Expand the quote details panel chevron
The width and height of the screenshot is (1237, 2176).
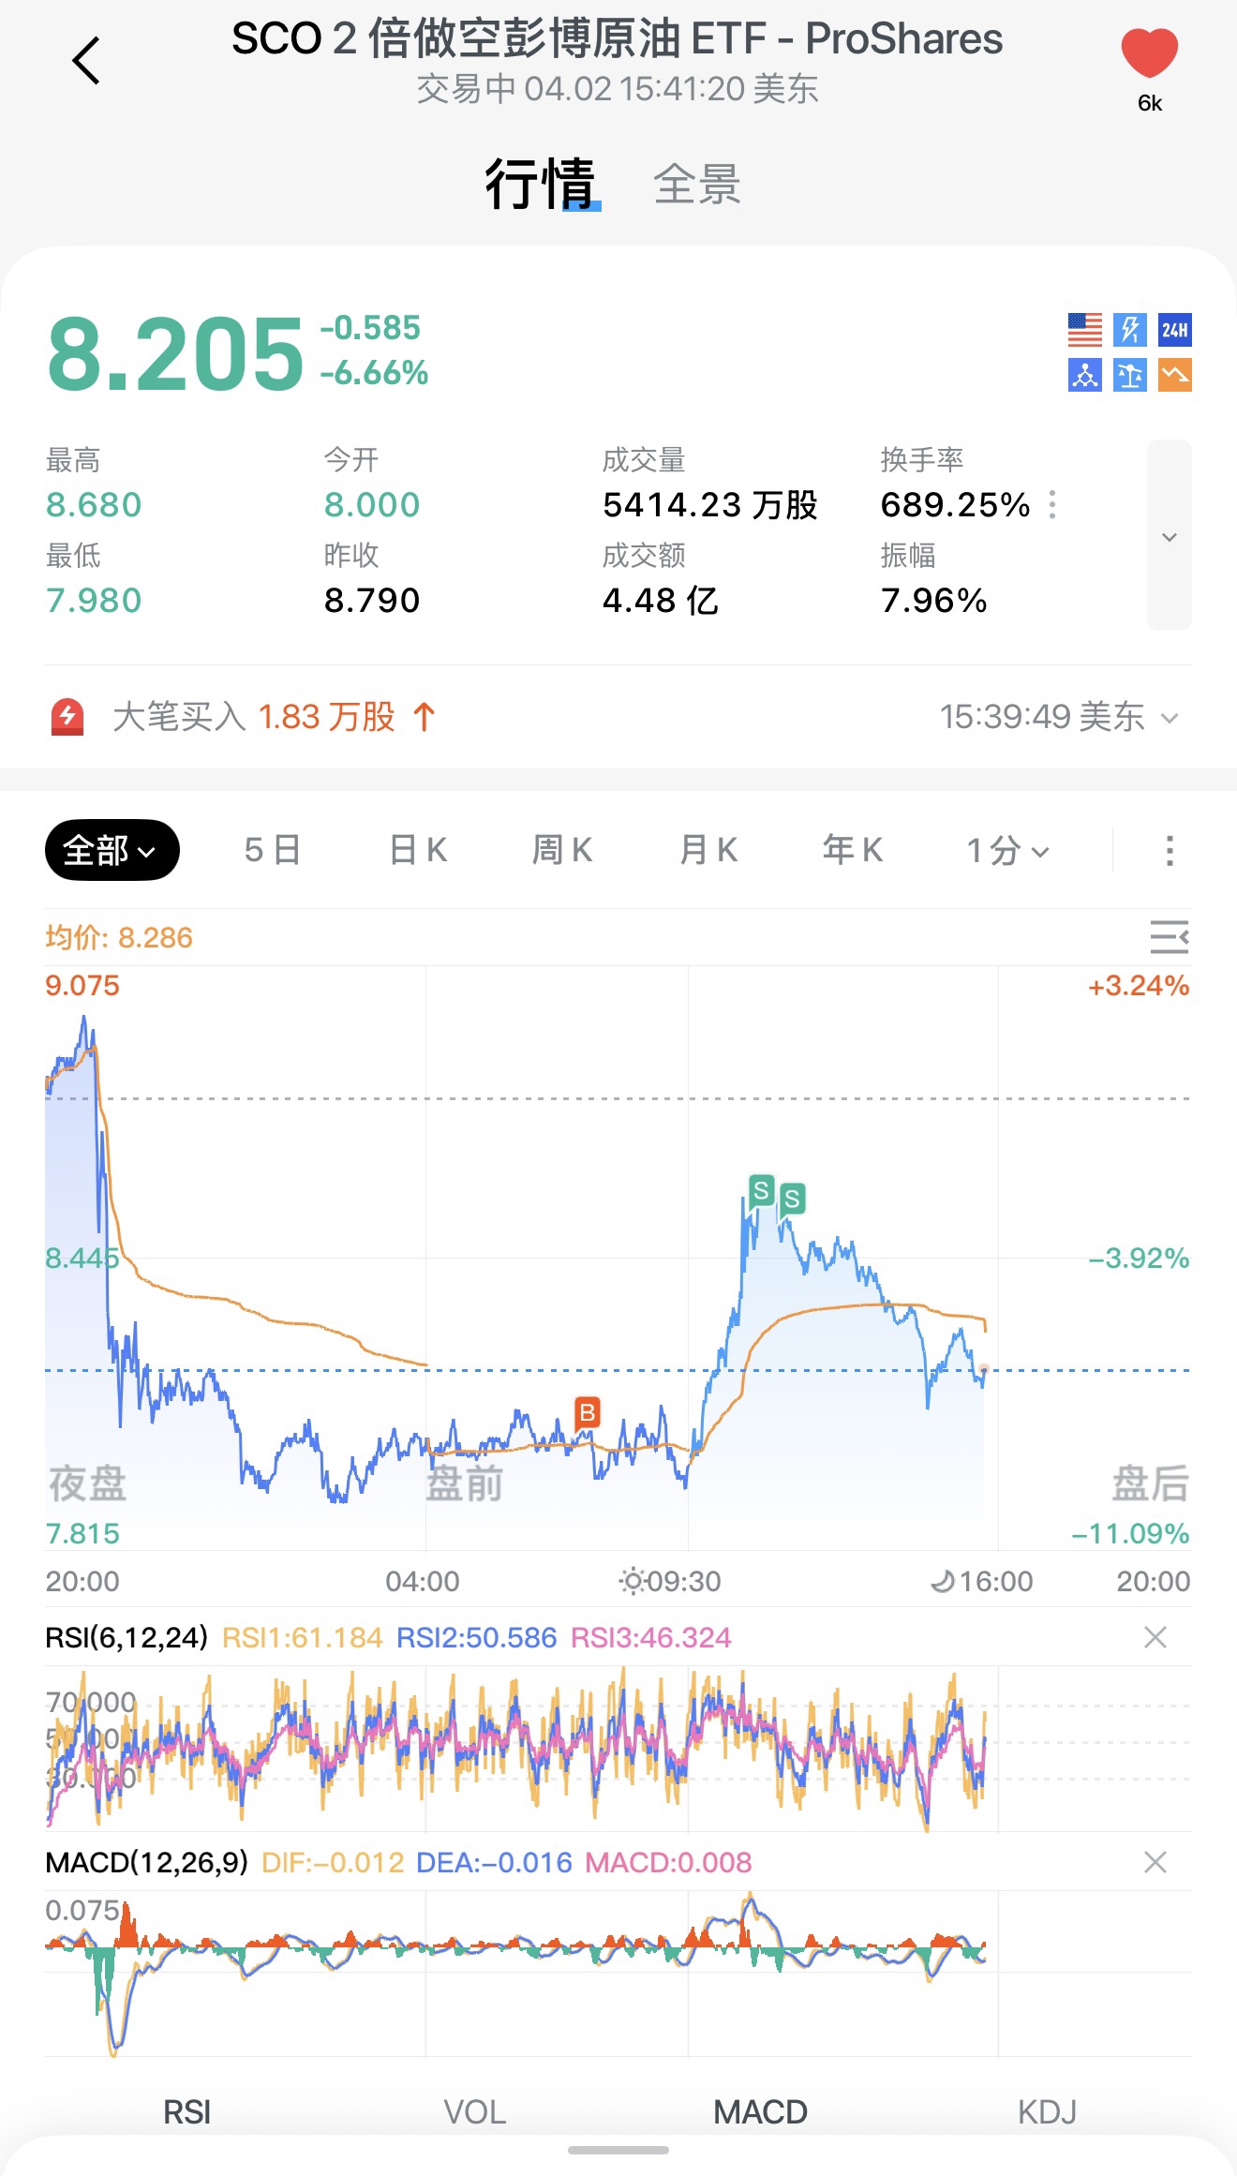(1169, 536)
